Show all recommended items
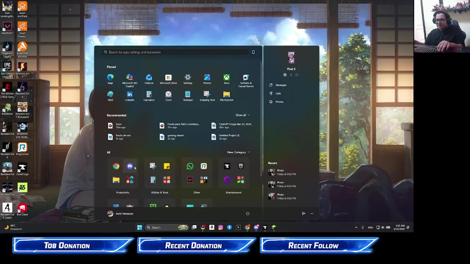This screenshot has width=470, height=264. tap(242, 115)
